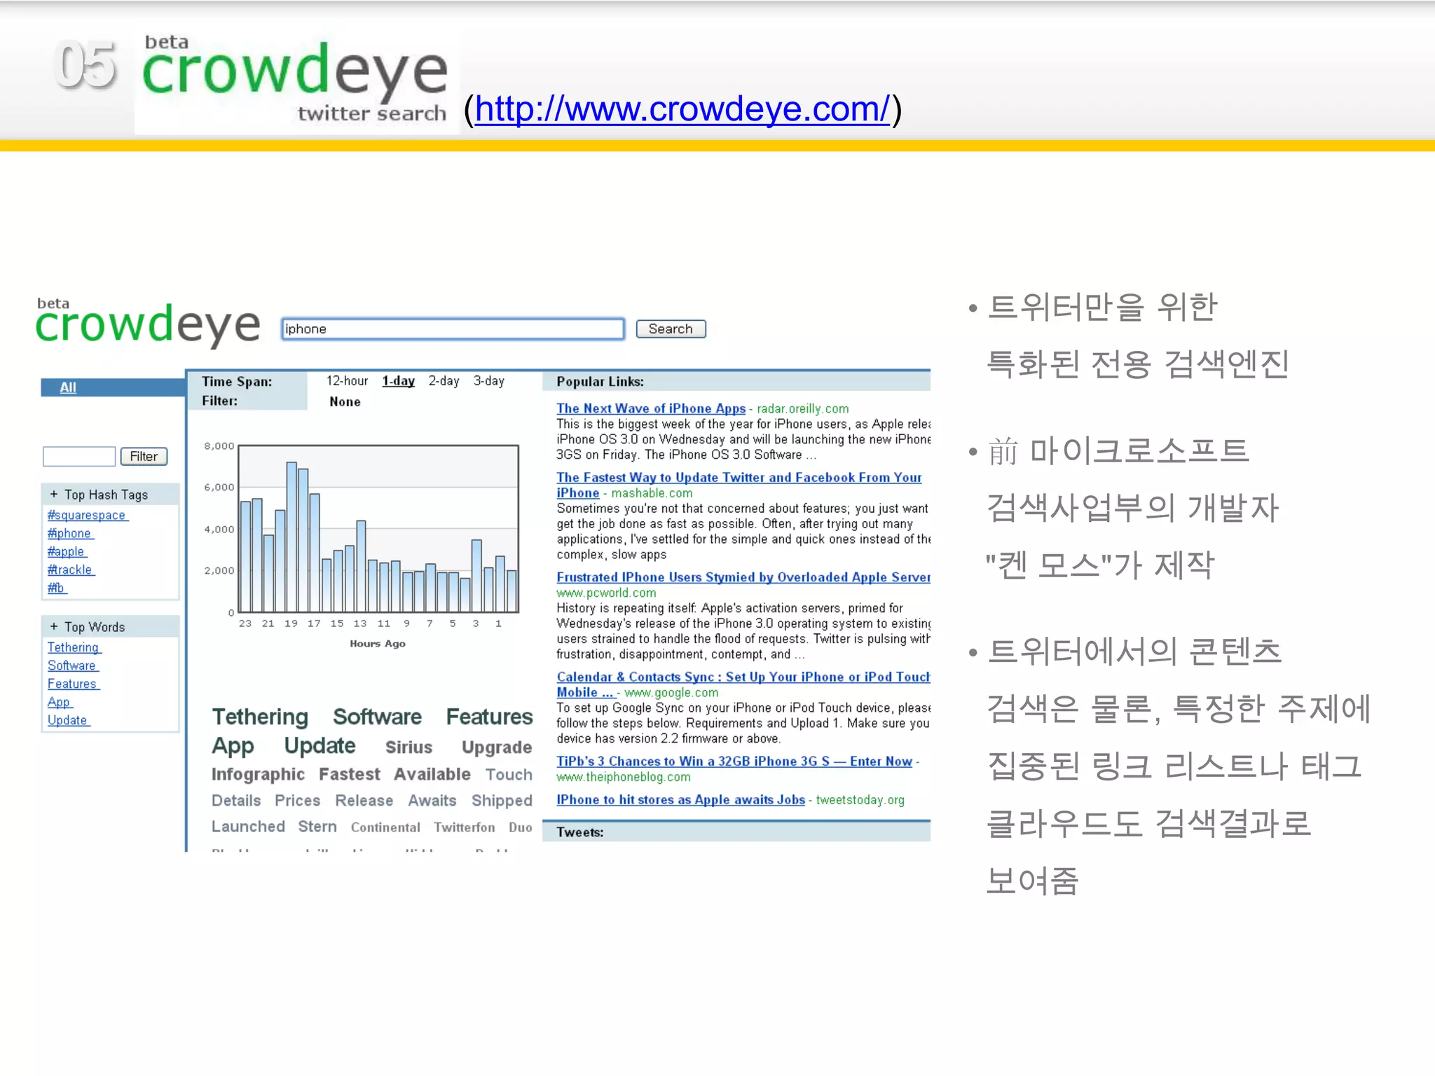Click Sirius in the tag cloud
The width and height of the screenshot is (1435, 1076).
pyautogui.click(x=408, y=747)
